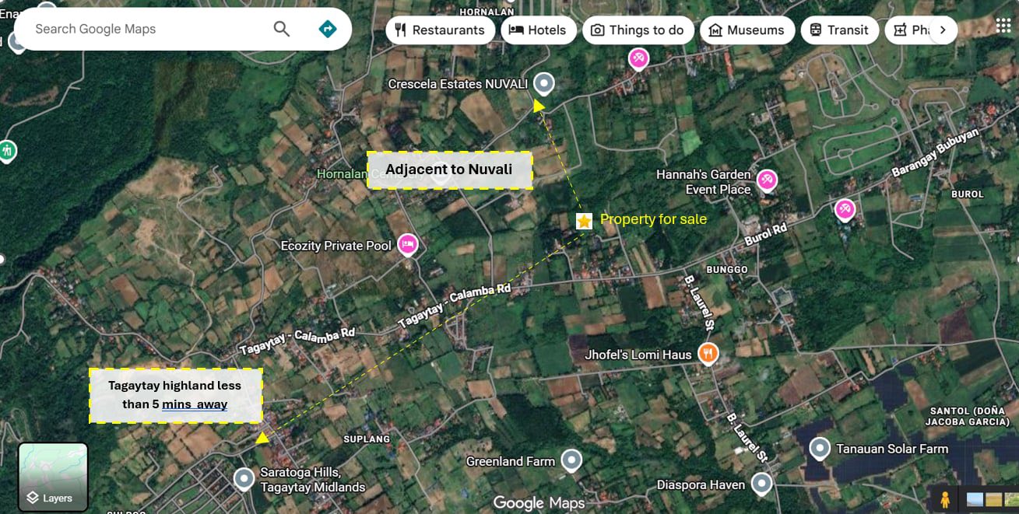Choose the Transit category chip
The width and height of the screenshot is (1019, 514).
click(839, 30)
